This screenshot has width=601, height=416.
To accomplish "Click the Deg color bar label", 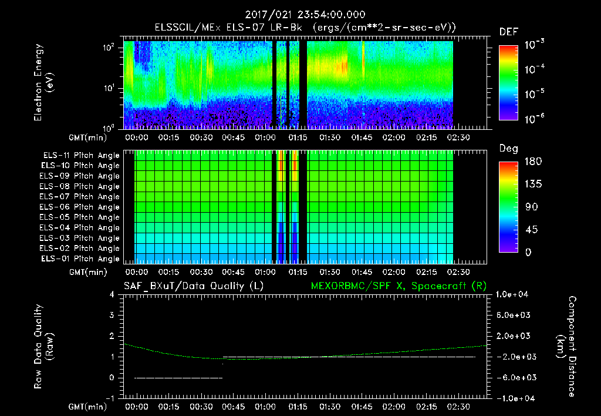I will coord(509,149).
